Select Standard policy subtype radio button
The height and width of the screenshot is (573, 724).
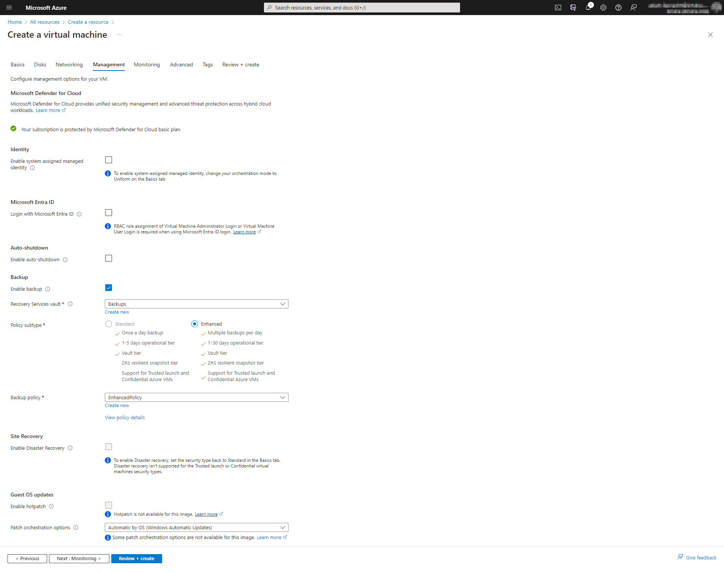tap(108, 324)
